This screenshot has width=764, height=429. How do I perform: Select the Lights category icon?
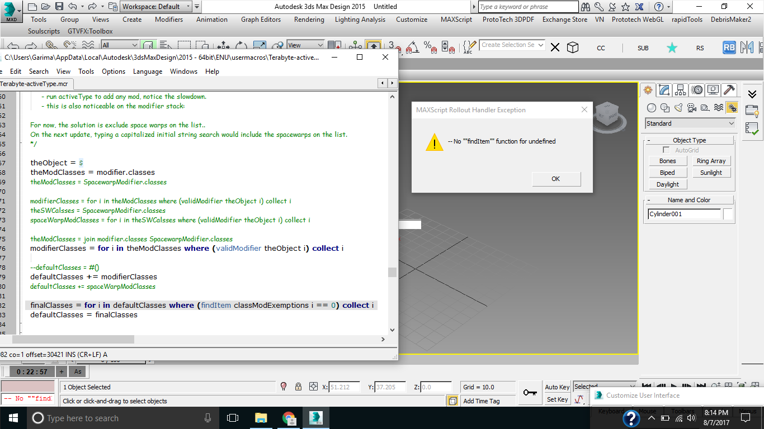coord(678,108)
